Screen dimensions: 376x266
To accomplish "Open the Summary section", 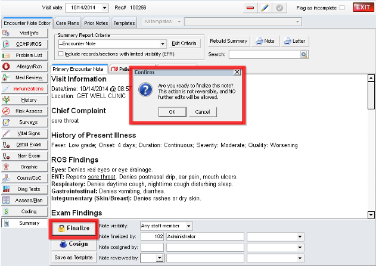I will pyautogui.click(x=24, y=223).
